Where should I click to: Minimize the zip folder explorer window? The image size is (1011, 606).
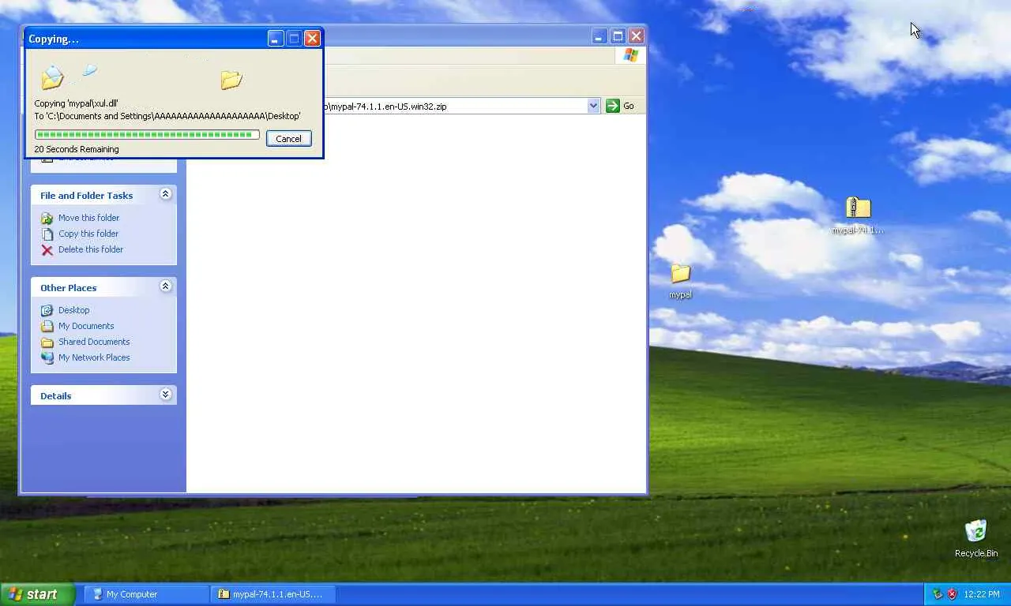(x=599, y=36)
